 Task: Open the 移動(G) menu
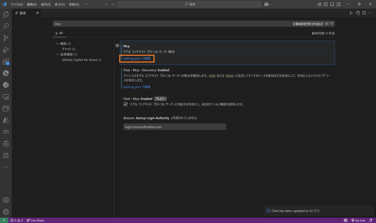click(74, 4)
